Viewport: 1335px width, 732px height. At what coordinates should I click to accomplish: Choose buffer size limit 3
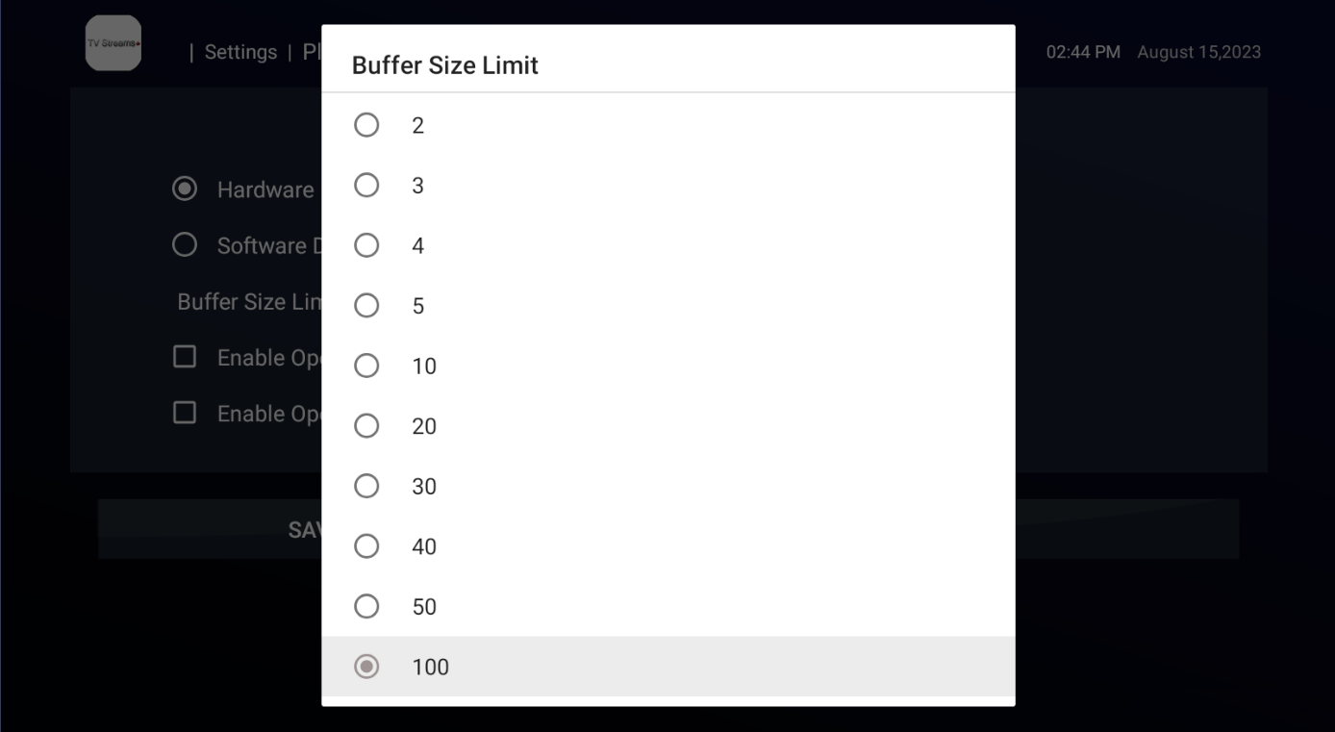(x=667, y=186)
